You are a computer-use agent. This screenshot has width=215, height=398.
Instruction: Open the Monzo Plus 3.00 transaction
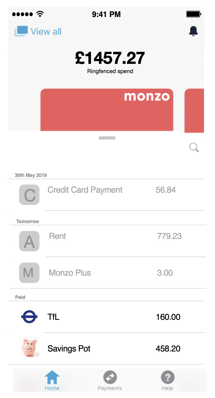[107, 273]
